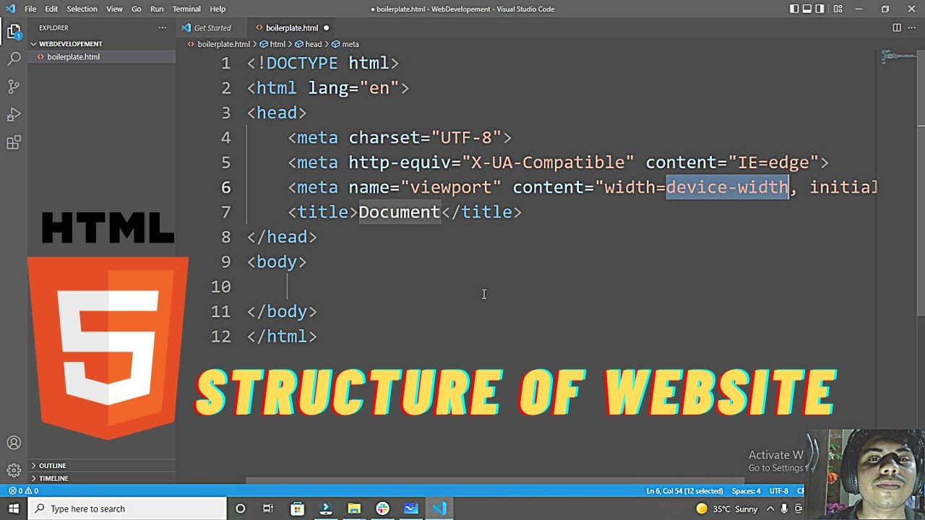The height and width of the screenshot is (520, 925).
Task: Open Slack from taskbar
Action: 382,508
